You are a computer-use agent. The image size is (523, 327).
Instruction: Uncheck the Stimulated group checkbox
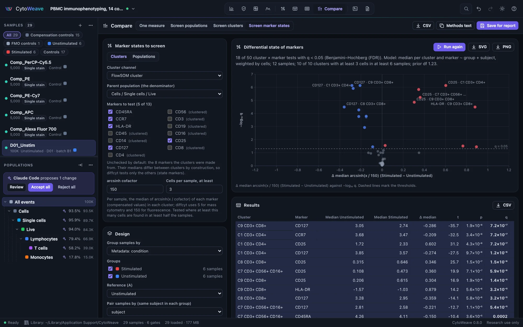pyautogui.click(x=110, y=269)
